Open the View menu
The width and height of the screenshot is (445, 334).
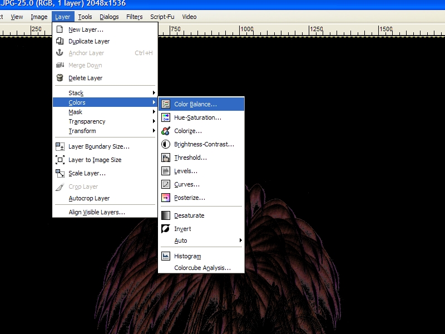click(17, 17)
